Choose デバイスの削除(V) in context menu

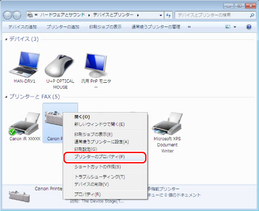pos(105,184)
